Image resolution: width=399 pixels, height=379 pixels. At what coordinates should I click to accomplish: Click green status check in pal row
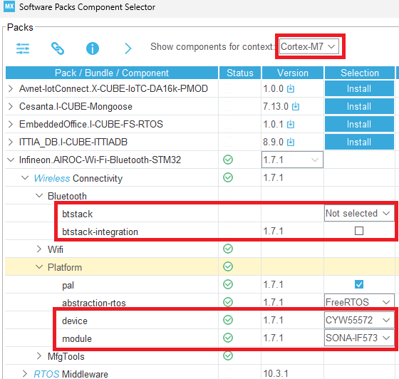click(228, 284)
